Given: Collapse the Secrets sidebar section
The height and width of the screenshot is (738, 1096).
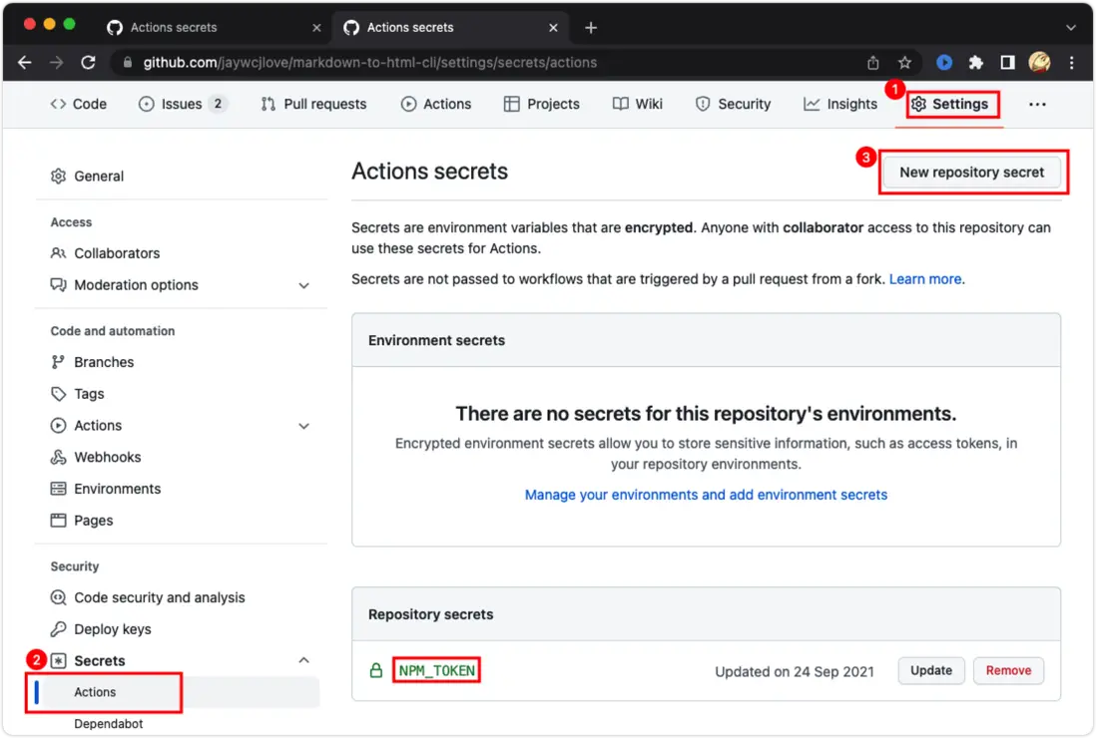Looking at the screenshot, I should click(x=303, y=660).
